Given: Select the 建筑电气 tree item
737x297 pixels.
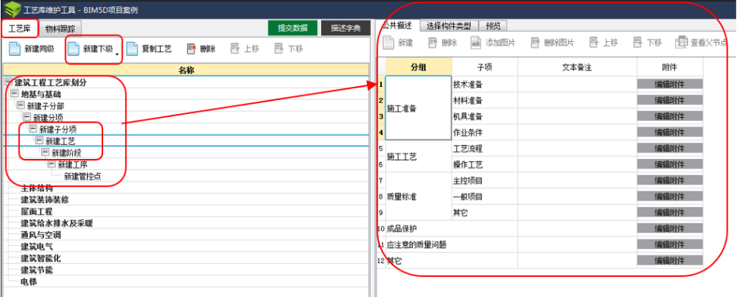Looking at the screenshot, I should pyautogui.click(x=36, y=247).
